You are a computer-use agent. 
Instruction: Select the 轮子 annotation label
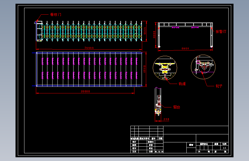pyautogui.click(x=219, y=86)
